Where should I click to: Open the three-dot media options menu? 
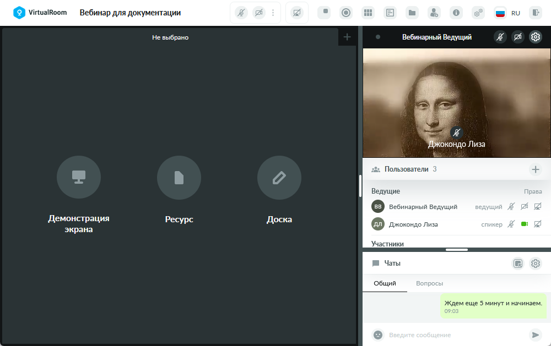[273, 13]
